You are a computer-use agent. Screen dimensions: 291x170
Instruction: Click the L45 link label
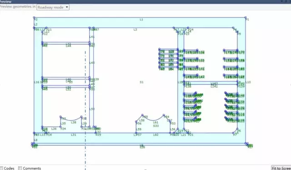click(x=92, y=63)
